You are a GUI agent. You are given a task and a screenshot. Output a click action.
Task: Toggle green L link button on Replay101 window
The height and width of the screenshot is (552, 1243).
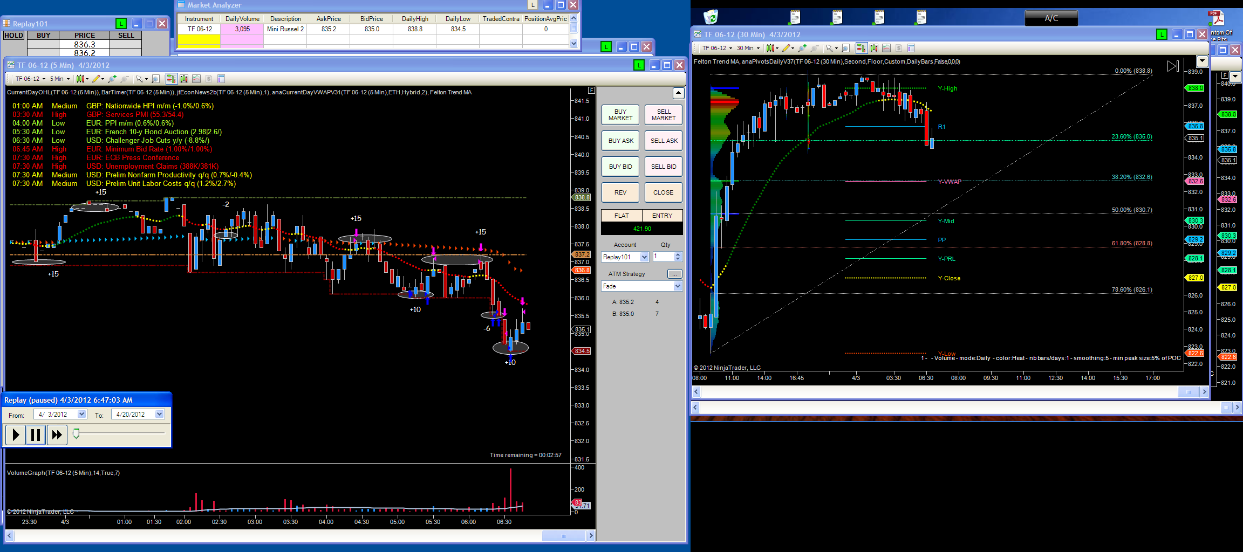point(121,23)
